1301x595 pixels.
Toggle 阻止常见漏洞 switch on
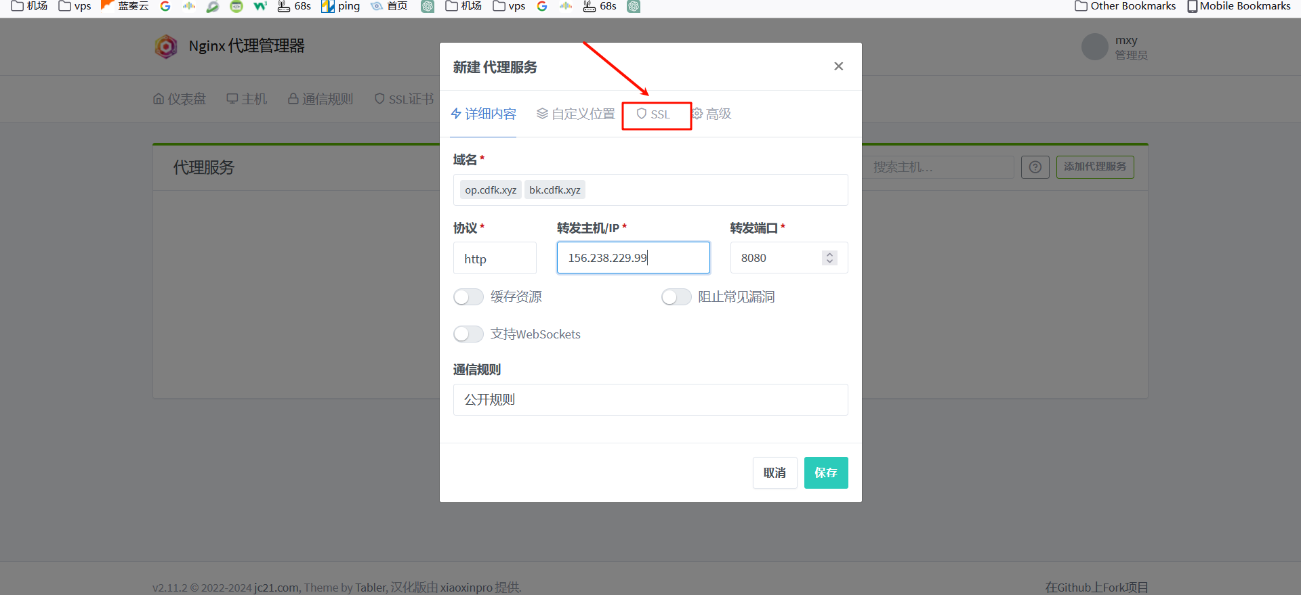tap(676, 297)
